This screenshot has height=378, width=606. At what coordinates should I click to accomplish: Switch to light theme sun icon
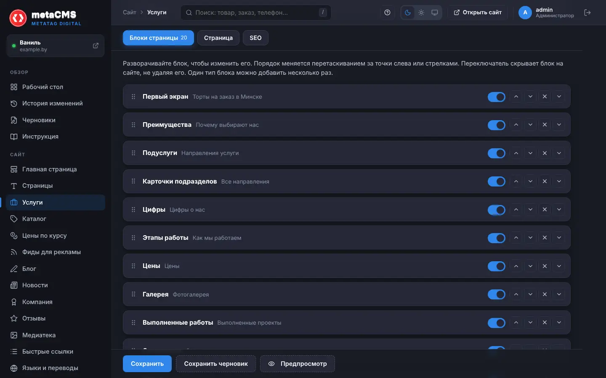tap(421, 13)
